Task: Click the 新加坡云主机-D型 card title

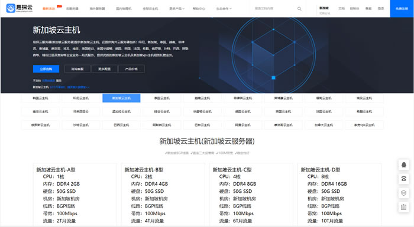Action: 321,170
